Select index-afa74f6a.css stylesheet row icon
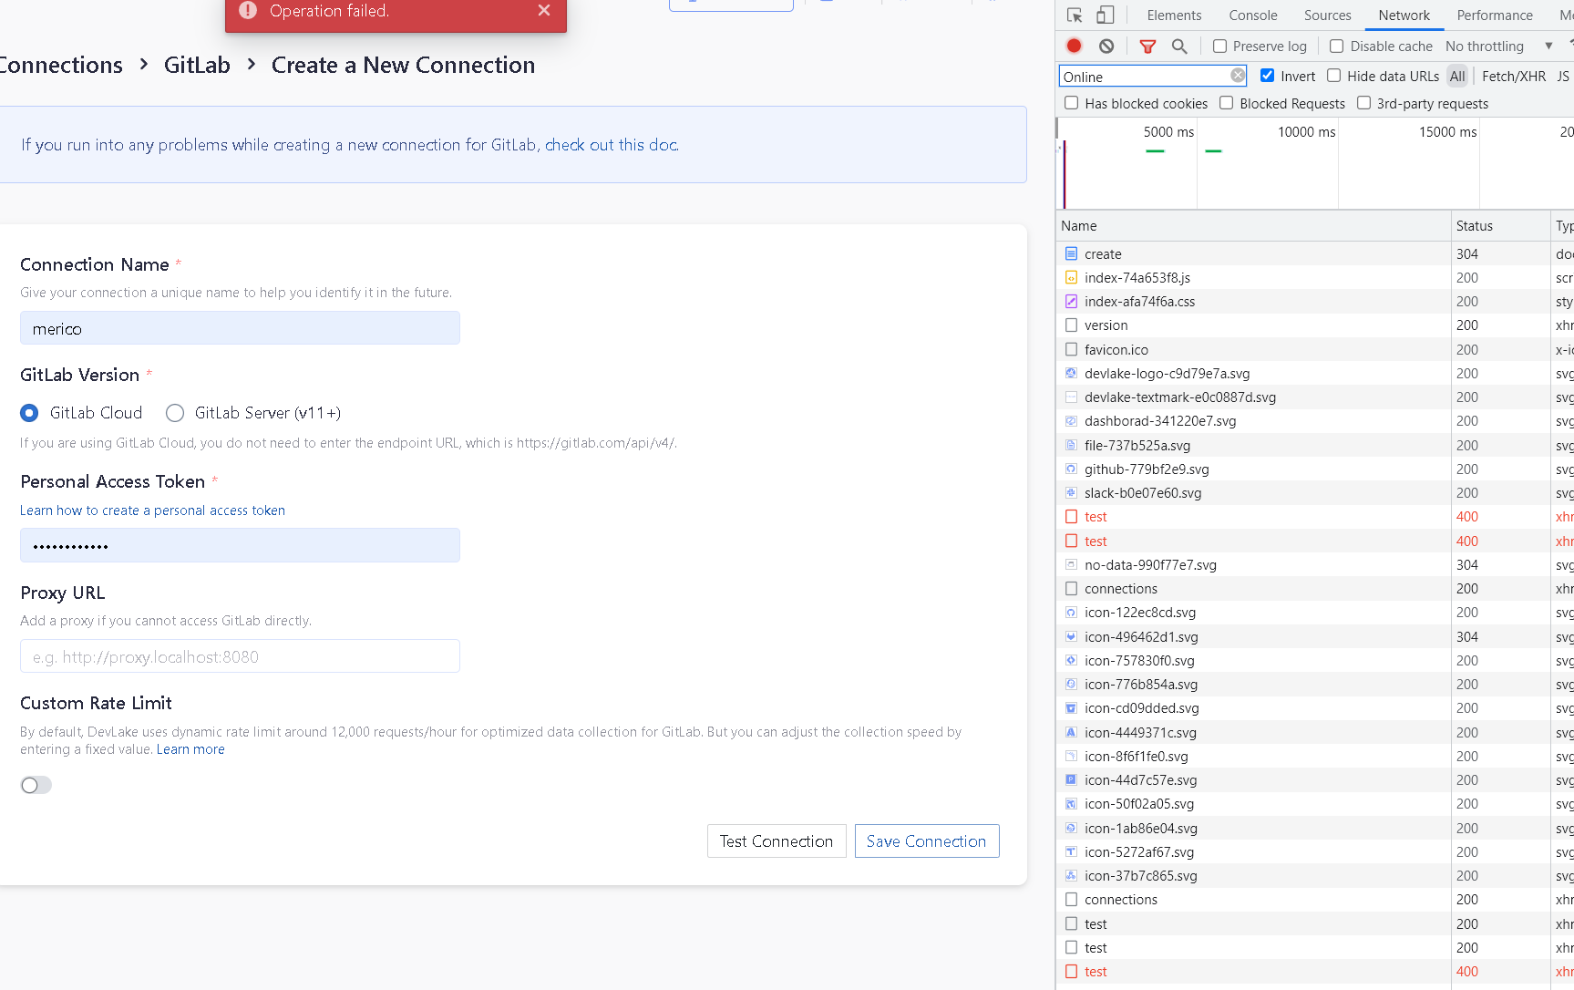Screen dimensions: 1574x990 [1072, 301]
